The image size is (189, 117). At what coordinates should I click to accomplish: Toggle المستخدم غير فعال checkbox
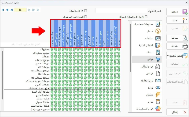(86, 17)
